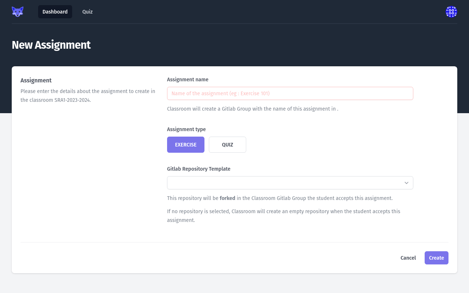
Task: Select the Dashboard navigation tab
Action: pos(55,11)
